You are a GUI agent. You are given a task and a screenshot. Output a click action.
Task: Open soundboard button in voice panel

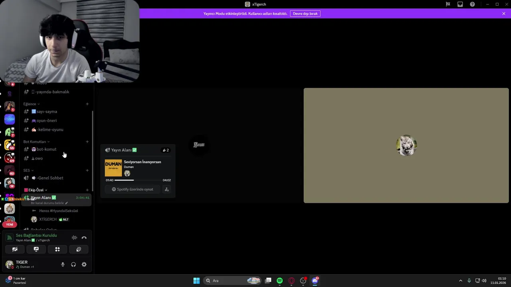click(x=79, y=249)
